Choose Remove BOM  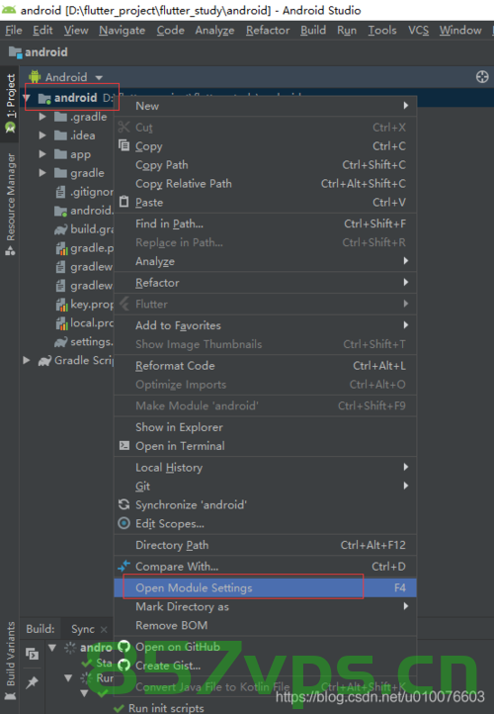click(x=265, y=625)
